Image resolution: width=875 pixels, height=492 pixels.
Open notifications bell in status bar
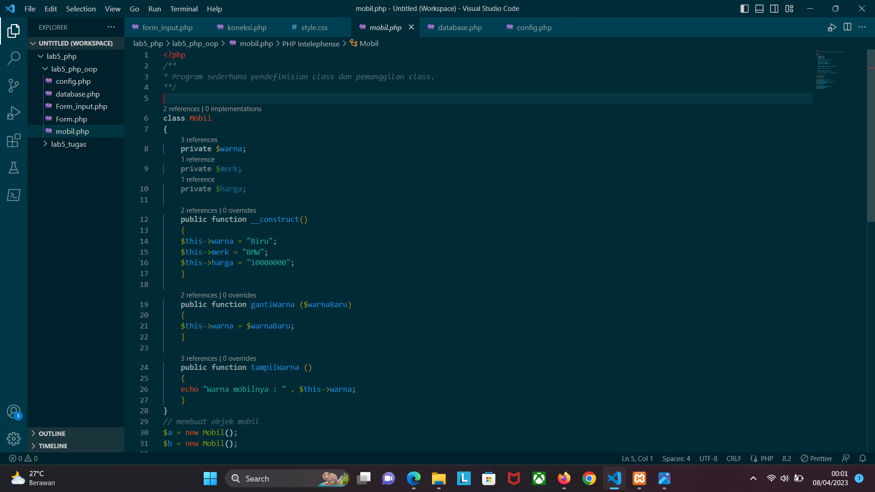pos(862,458)
